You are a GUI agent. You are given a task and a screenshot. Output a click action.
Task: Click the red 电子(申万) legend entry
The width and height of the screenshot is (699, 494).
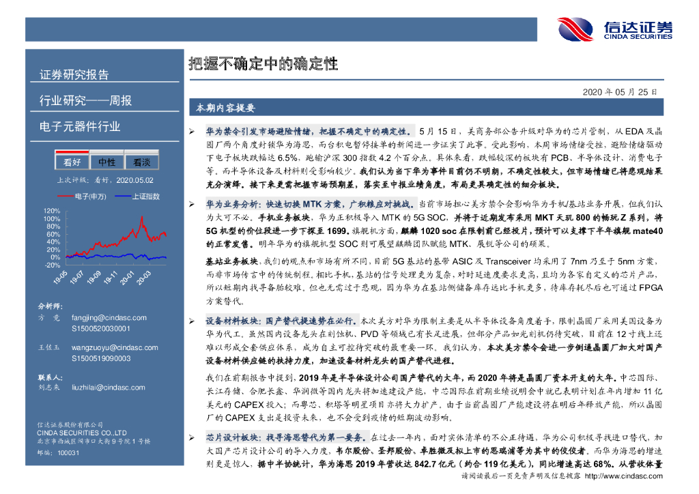pos(82,197)
